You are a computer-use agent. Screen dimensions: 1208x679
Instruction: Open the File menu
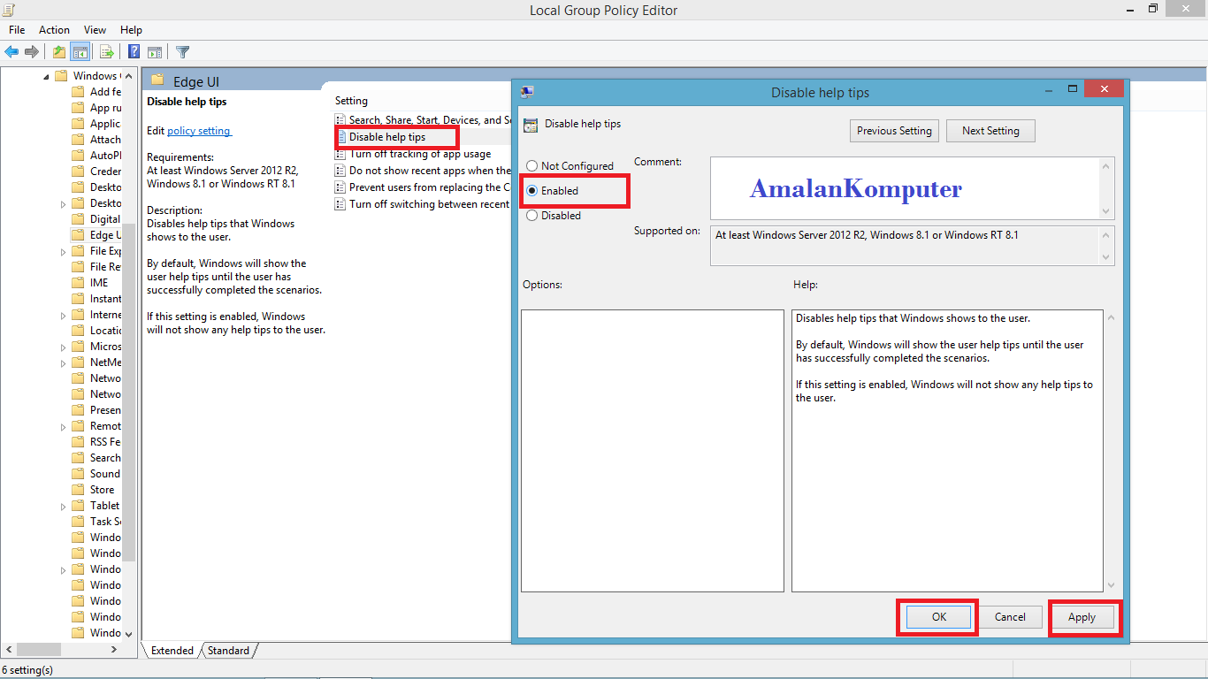tap(17, 29)
